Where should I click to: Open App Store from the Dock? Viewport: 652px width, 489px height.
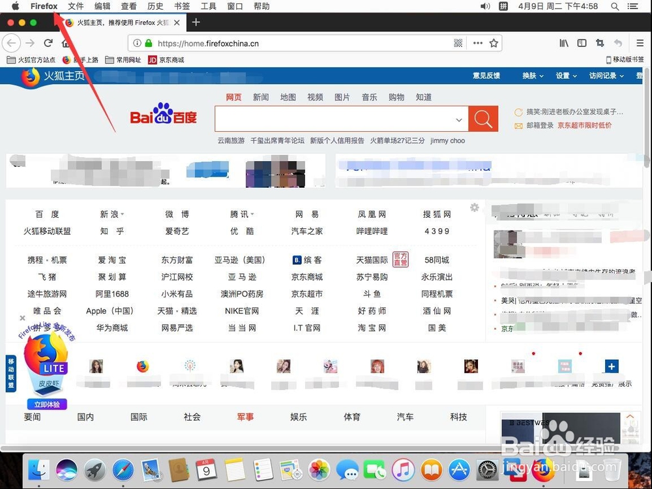pos(459,470)
